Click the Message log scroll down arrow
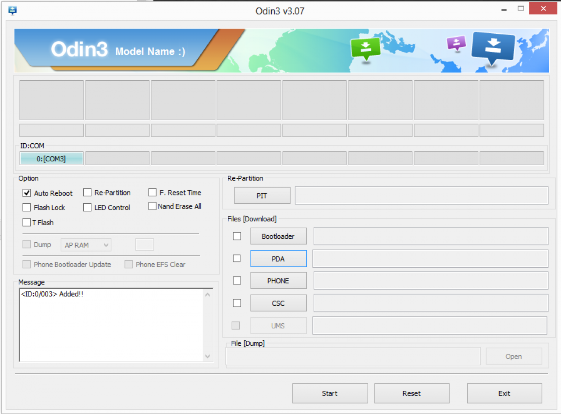 [x=208, y=356]
